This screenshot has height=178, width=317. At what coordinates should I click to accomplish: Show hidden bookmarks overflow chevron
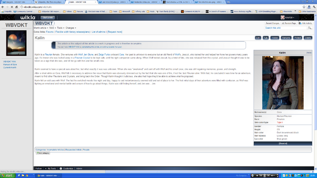pyautogui.click(x=295, y=11)
